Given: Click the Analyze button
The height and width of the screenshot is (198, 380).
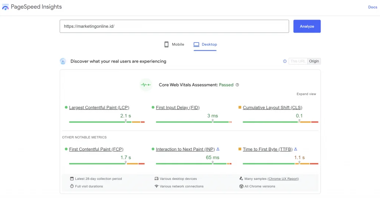Looking at the screenshot, I should pyautogui.click(x=307, y=26).
